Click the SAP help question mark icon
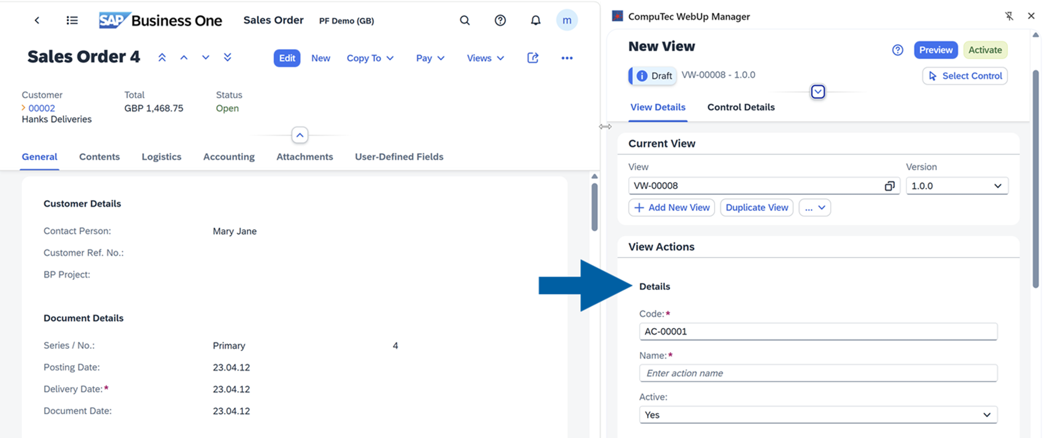 [500, 20]
